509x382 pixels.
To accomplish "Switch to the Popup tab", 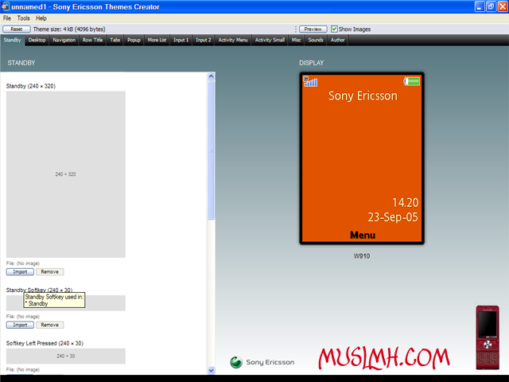I will (x=134, y=40).
